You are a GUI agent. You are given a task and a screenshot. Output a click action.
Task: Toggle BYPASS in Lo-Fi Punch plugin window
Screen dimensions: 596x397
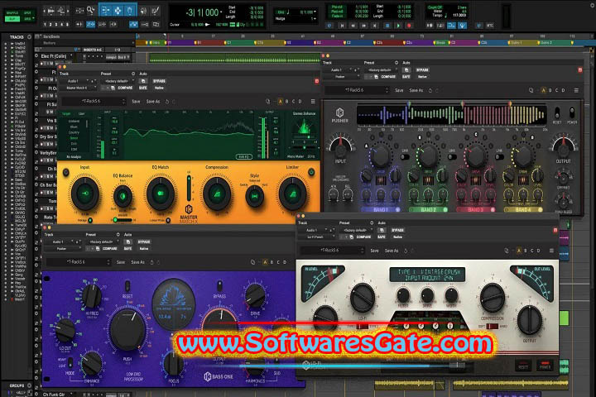(x=397, y=230)
